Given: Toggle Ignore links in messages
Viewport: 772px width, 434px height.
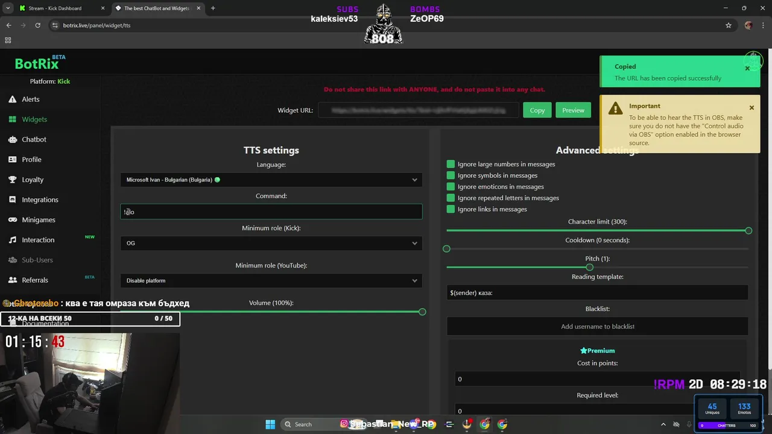Looking at the screenshot, I should pos(451,209).
